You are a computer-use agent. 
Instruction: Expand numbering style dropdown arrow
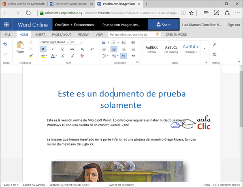pyautogui.click(x=118, y=43)
